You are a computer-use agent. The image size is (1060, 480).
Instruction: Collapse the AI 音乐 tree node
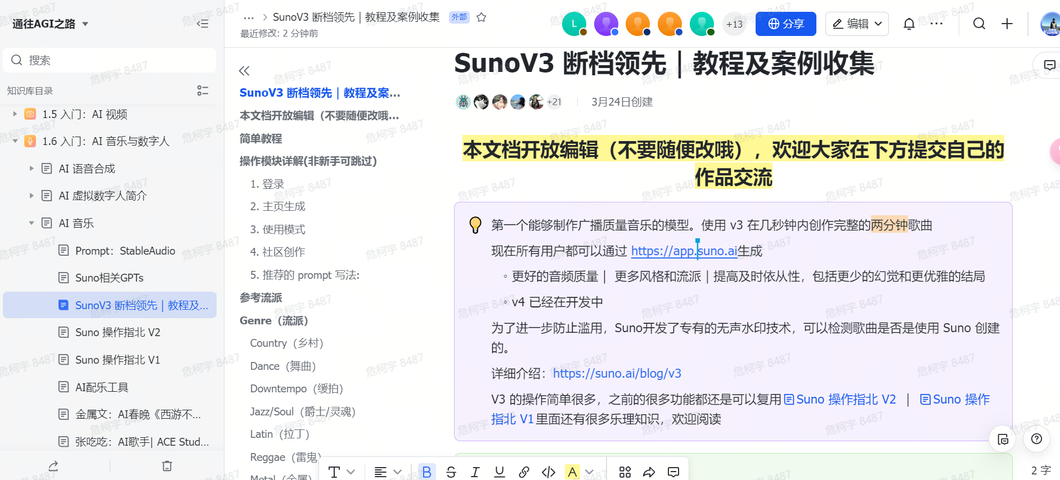(x=32, y=223)
